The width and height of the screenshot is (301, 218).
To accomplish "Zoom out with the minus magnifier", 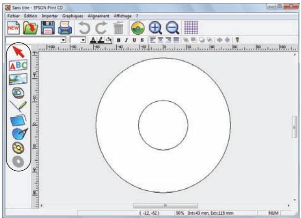I will pyautogui.click(x=172, y=28).
